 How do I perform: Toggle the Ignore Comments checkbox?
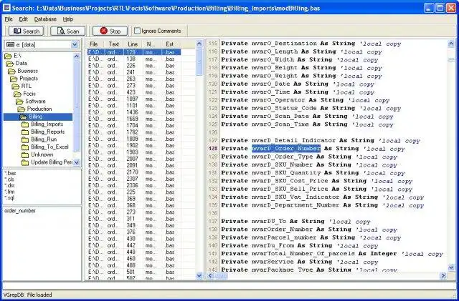tap(137, 31)
